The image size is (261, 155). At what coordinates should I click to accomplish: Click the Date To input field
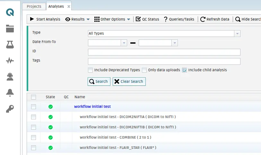coord(155,43)
